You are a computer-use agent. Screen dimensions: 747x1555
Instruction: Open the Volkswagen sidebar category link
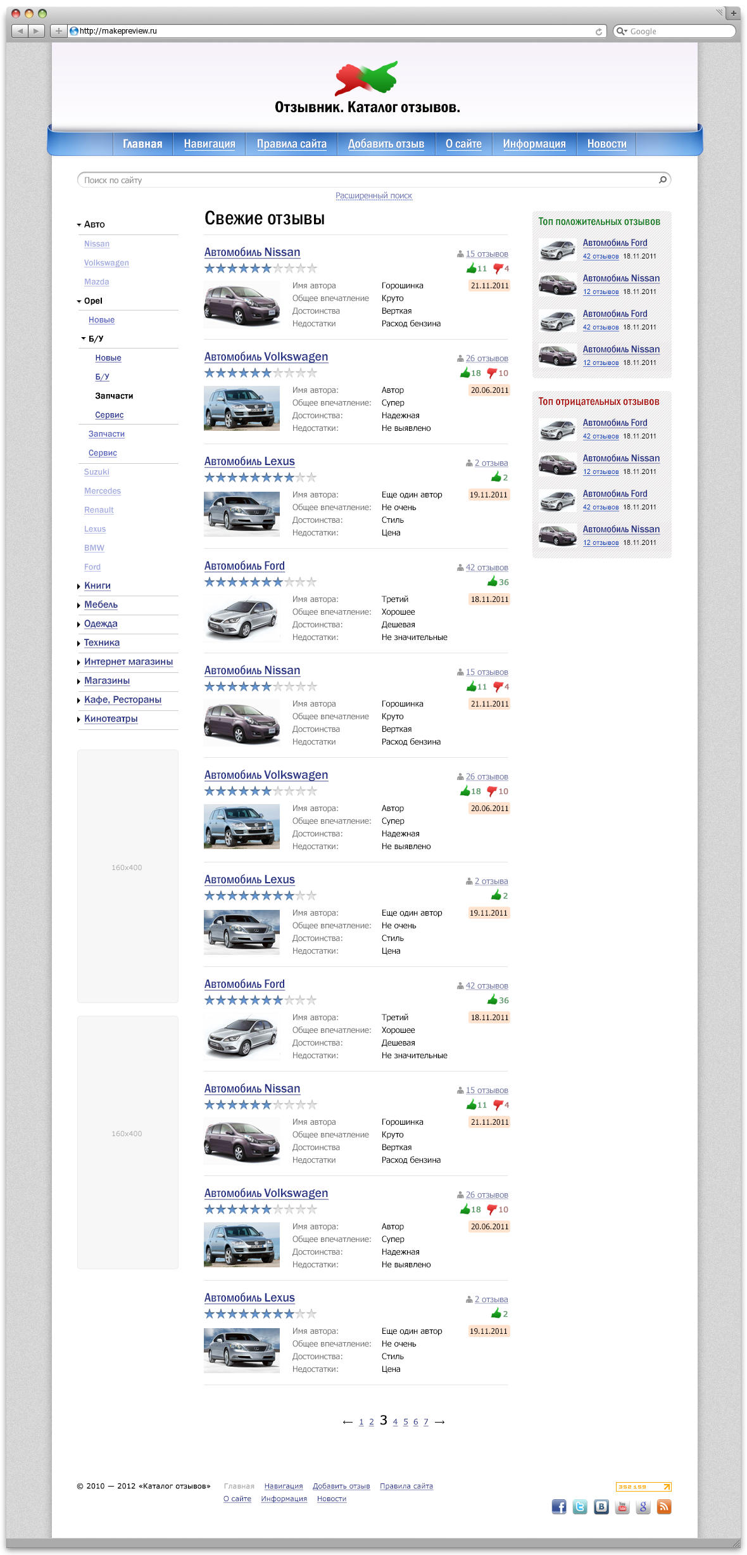point(106,263)
